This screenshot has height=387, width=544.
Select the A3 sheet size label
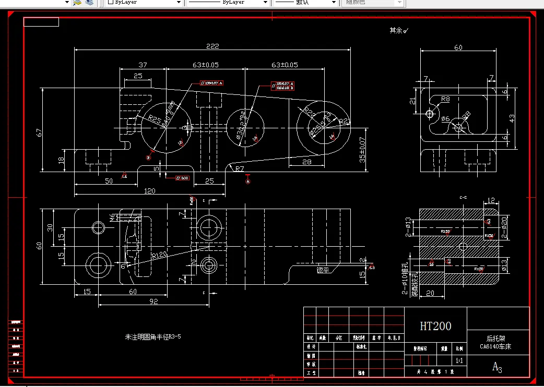497,367
